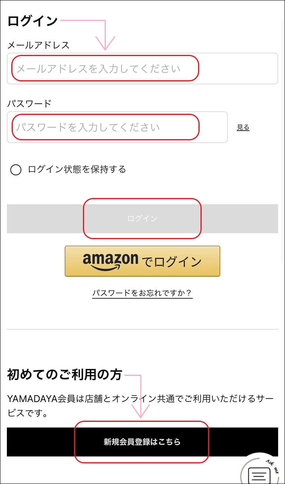Sign in with Amazonでログイン

142,261
